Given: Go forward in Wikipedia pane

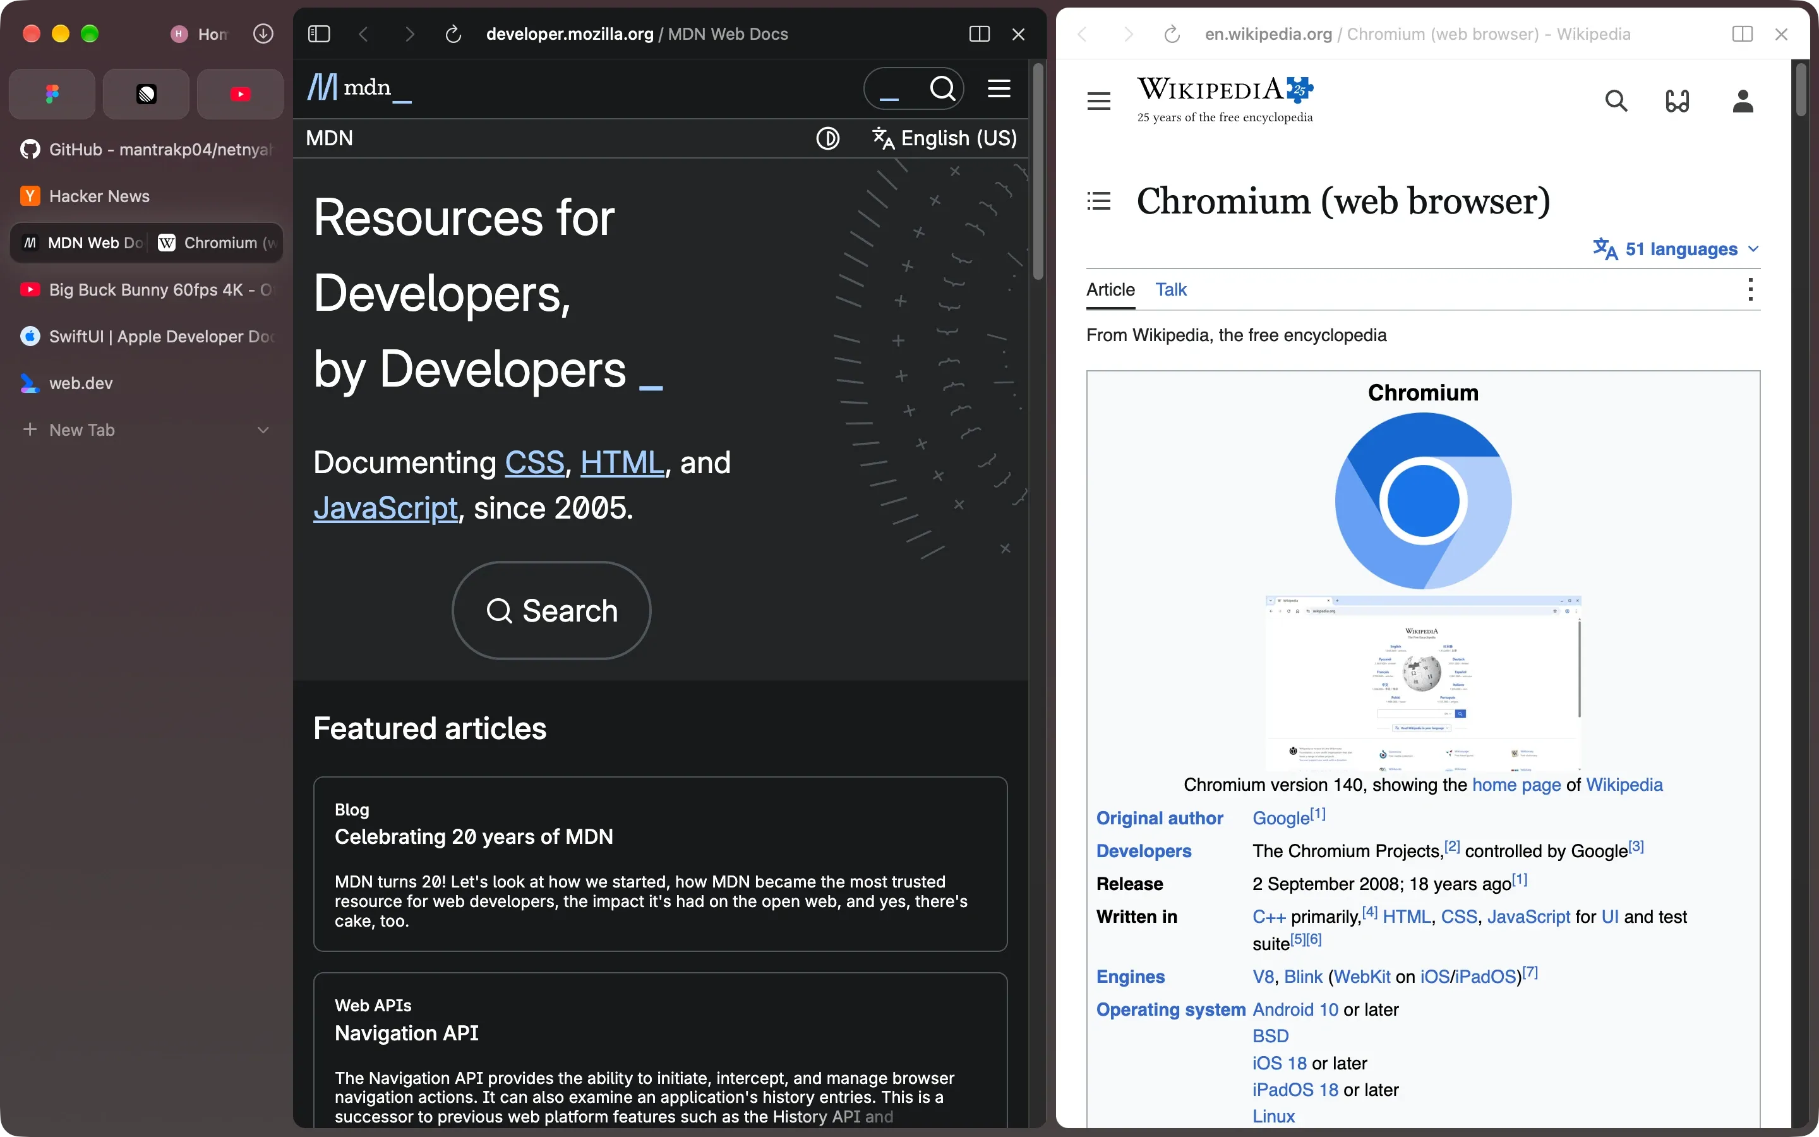Looking at the screenshot, I should click(1127, 34).
